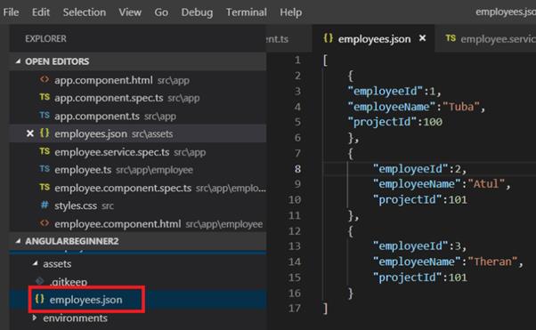Close employees.json from open editors list

(x=30, y=133)
